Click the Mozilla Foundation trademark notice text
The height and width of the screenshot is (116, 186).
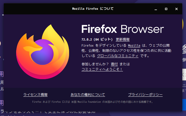92,102
